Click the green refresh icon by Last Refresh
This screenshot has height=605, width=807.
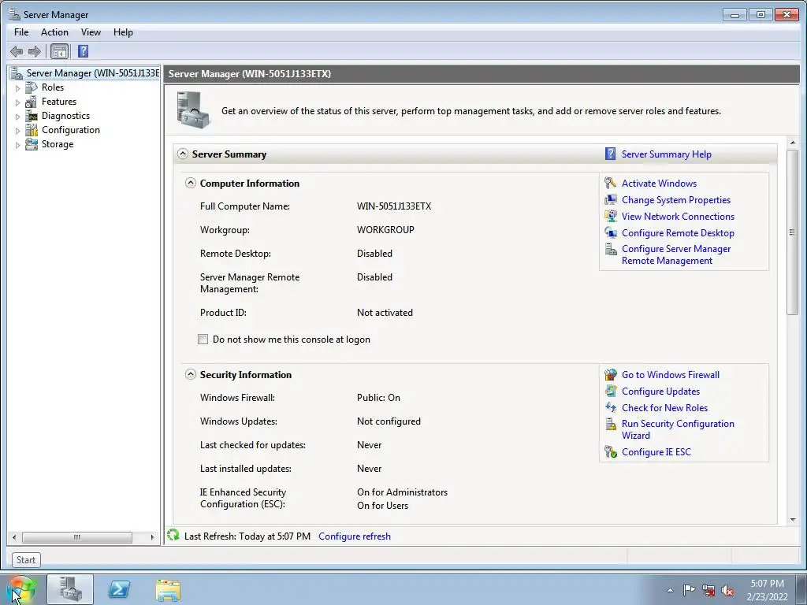pos(173,536)
